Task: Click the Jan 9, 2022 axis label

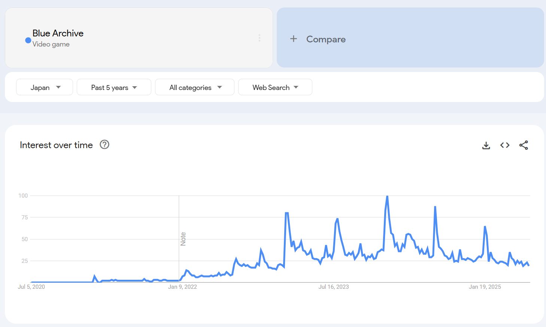Action: pyautogui.click(x=182, y=287)
